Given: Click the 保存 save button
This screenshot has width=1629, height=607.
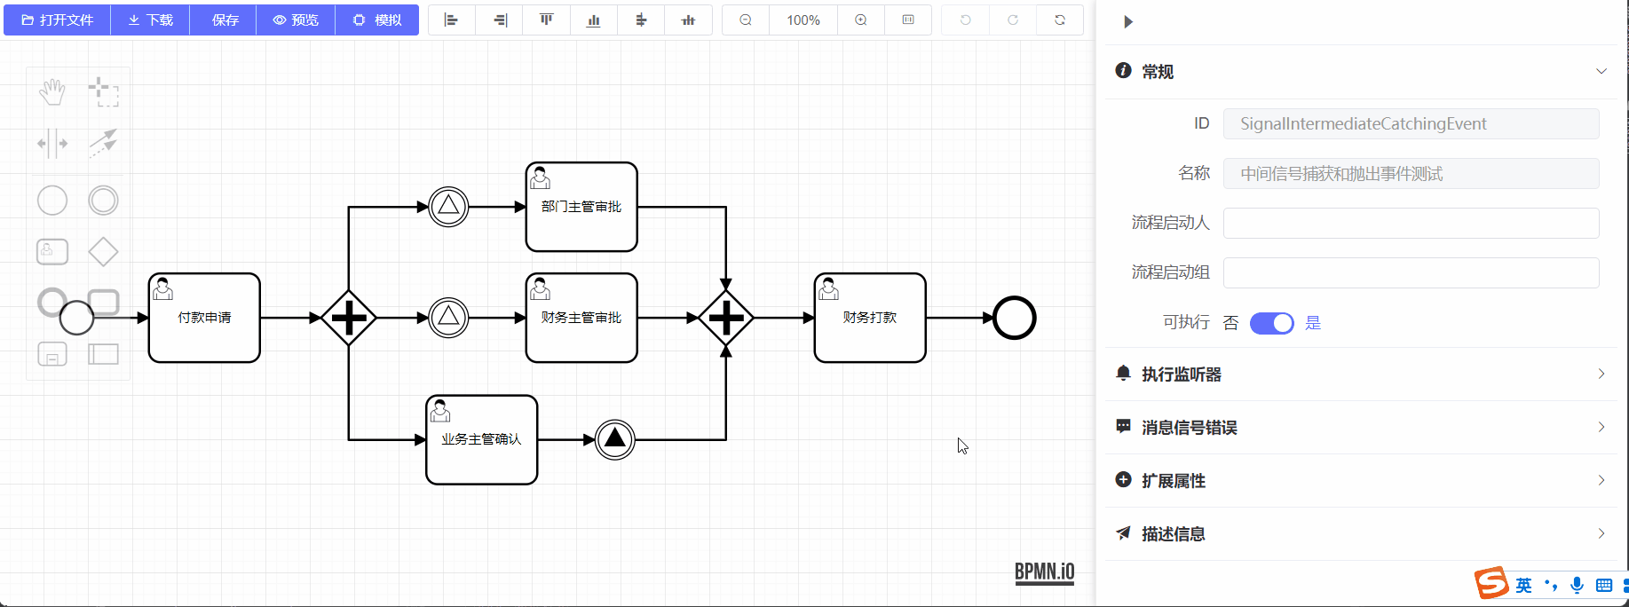Looking at the screenshot, I should [x=224, y=20].
